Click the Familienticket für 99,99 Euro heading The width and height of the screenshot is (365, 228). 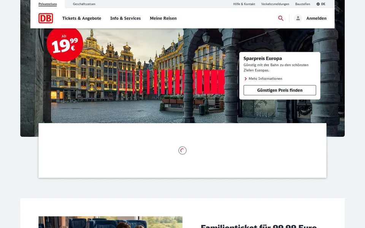259,226
